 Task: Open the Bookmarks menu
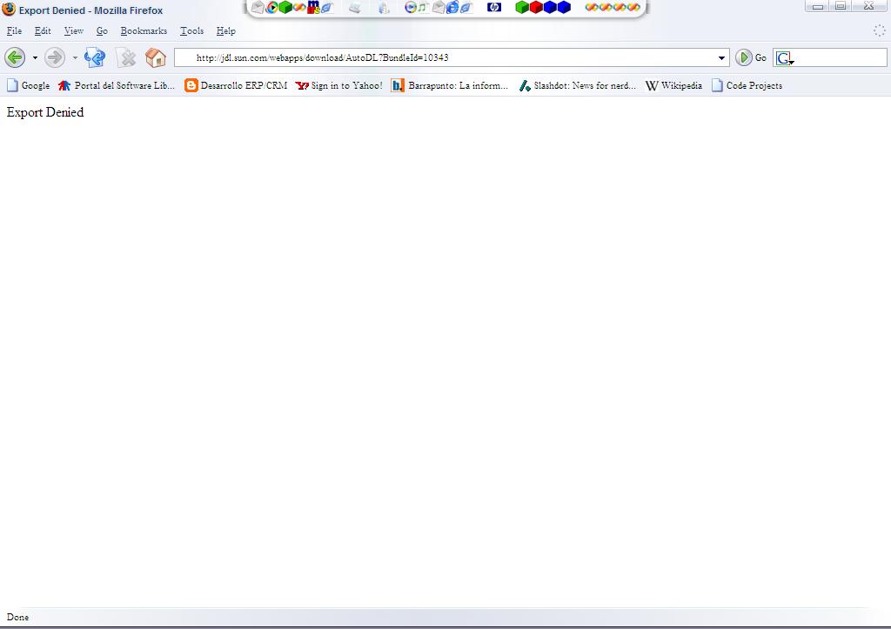coord(144,30)
